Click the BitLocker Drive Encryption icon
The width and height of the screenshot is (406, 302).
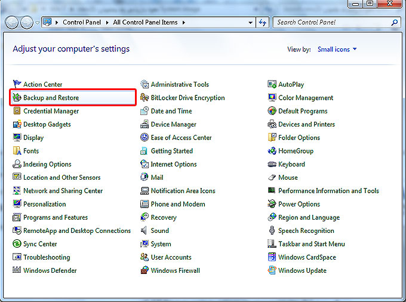point(145,98)
